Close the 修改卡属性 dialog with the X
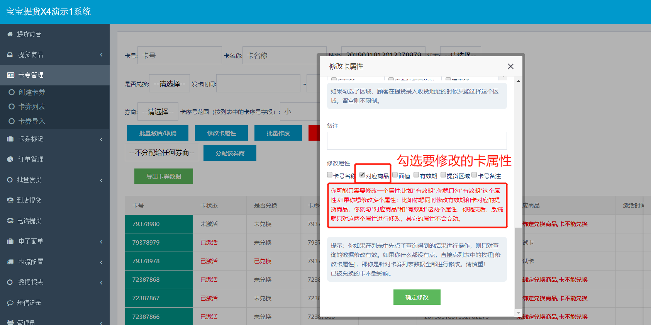The width and height of the screenshot is (651, 325). [x=510, y=66]
